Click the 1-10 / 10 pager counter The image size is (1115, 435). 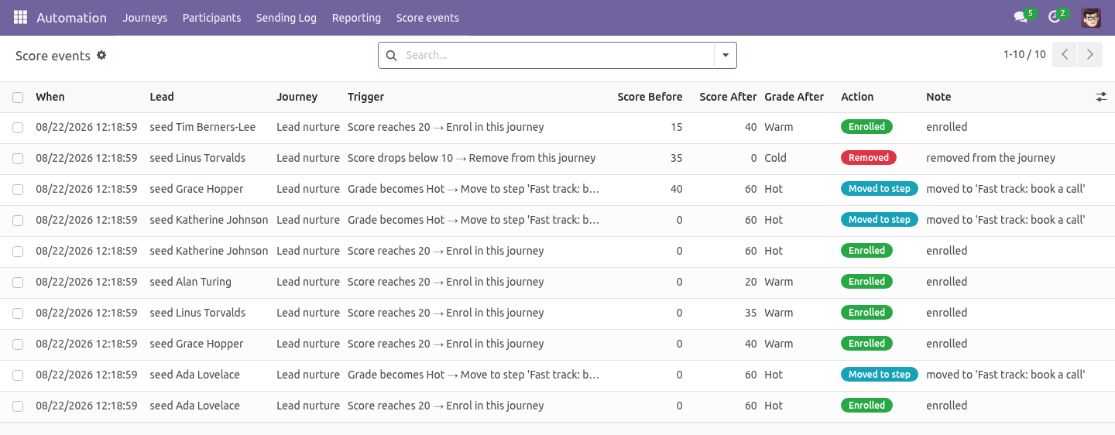pos(1024,54)
